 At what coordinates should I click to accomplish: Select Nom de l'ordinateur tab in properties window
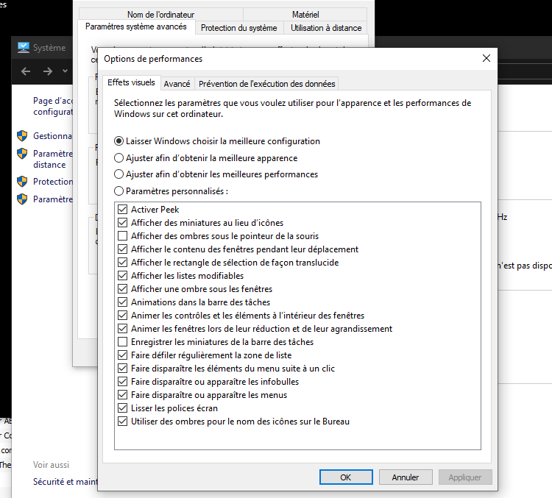click(161, 15)
